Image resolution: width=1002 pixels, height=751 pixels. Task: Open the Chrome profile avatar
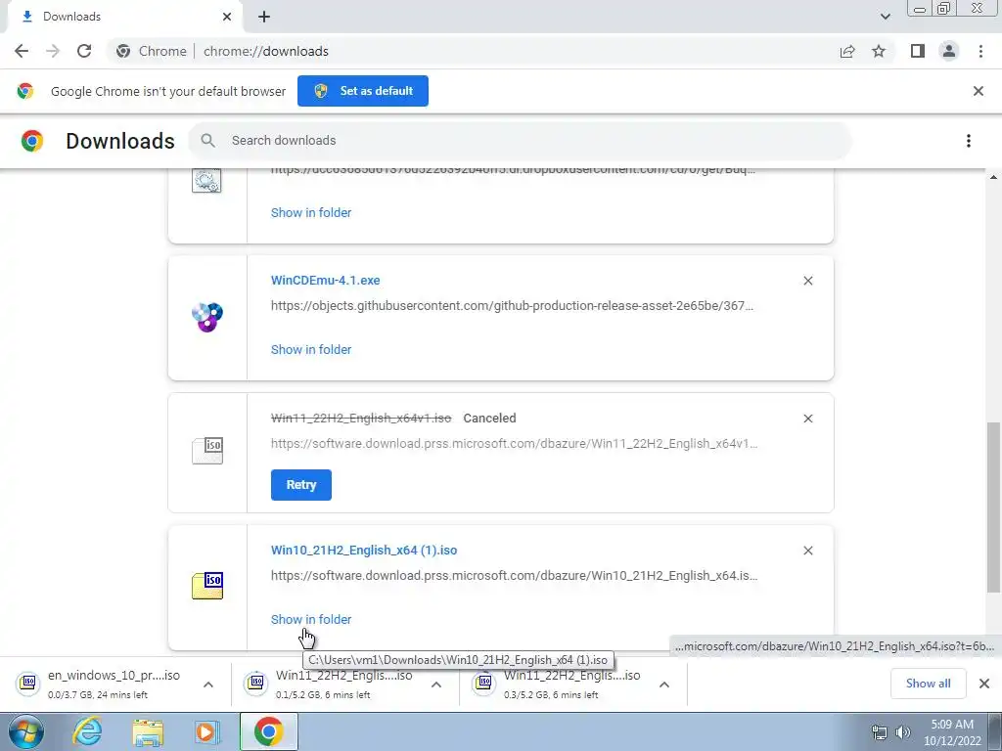click(949, 51)
